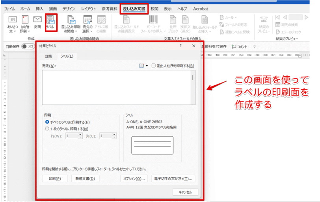The height and width of the screenshot is (202, 320).
Task: Open バーコードフィールドの挿入 dropdown
Action: click(x=153, y=24)
